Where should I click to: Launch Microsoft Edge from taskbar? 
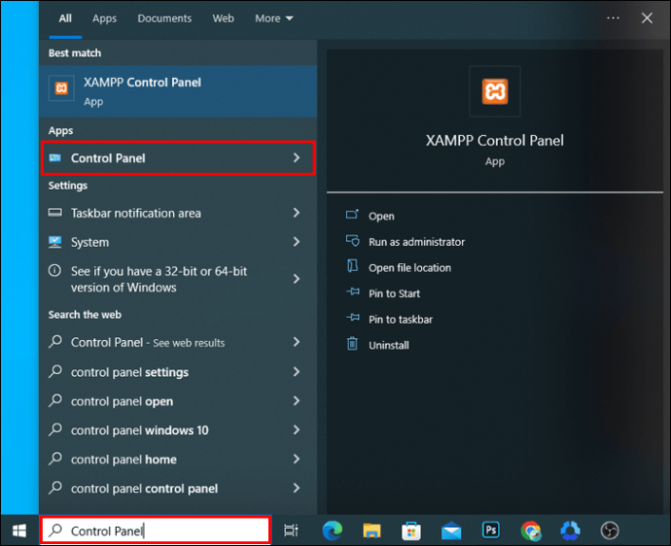coord(332,530)
